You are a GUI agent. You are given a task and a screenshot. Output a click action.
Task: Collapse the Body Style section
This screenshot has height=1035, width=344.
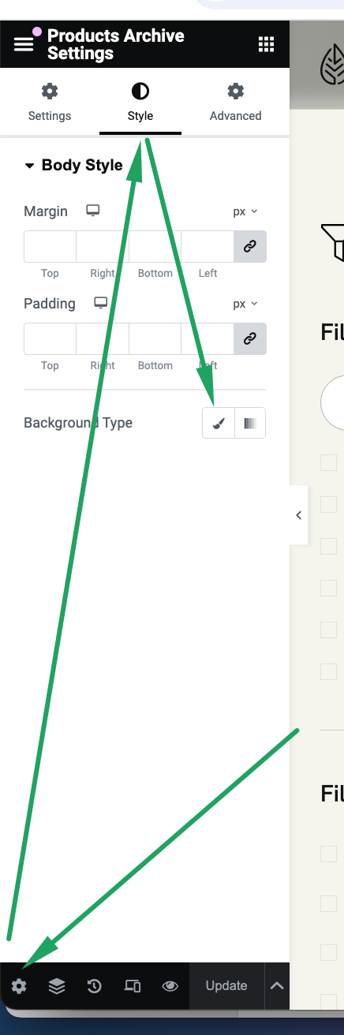[x=73, y=165]
